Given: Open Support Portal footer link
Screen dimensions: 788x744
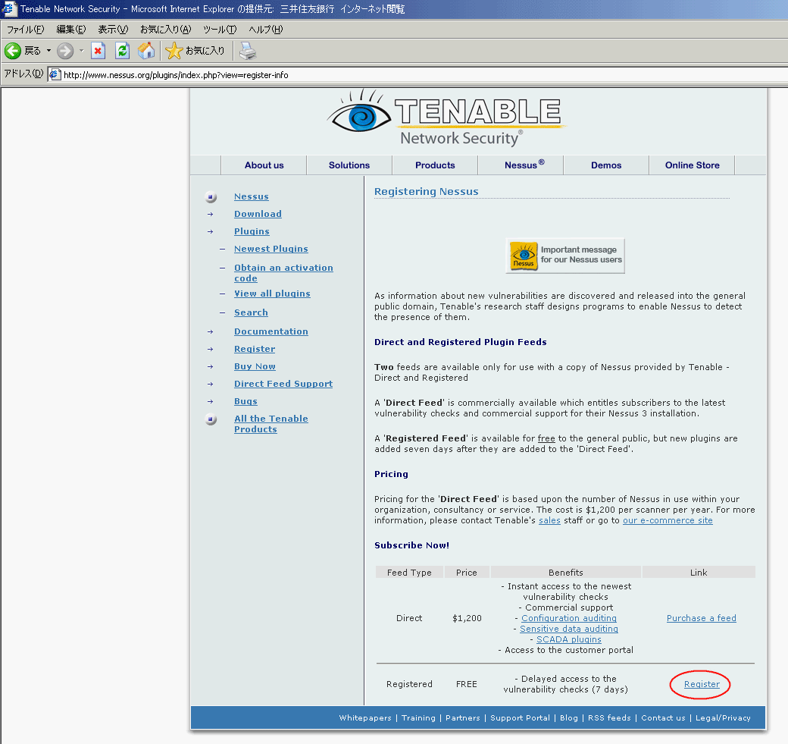Looking at the screenshot, I should [520, 717].
